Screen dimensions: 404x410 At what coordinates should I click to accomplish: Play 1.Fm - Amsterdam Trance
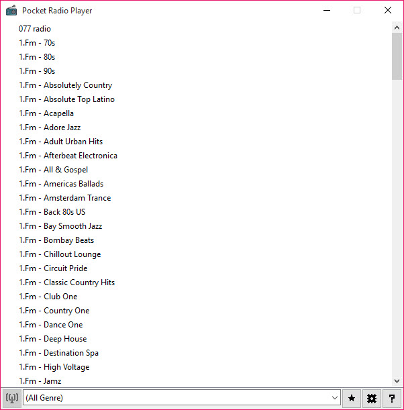tap(65, 198)
